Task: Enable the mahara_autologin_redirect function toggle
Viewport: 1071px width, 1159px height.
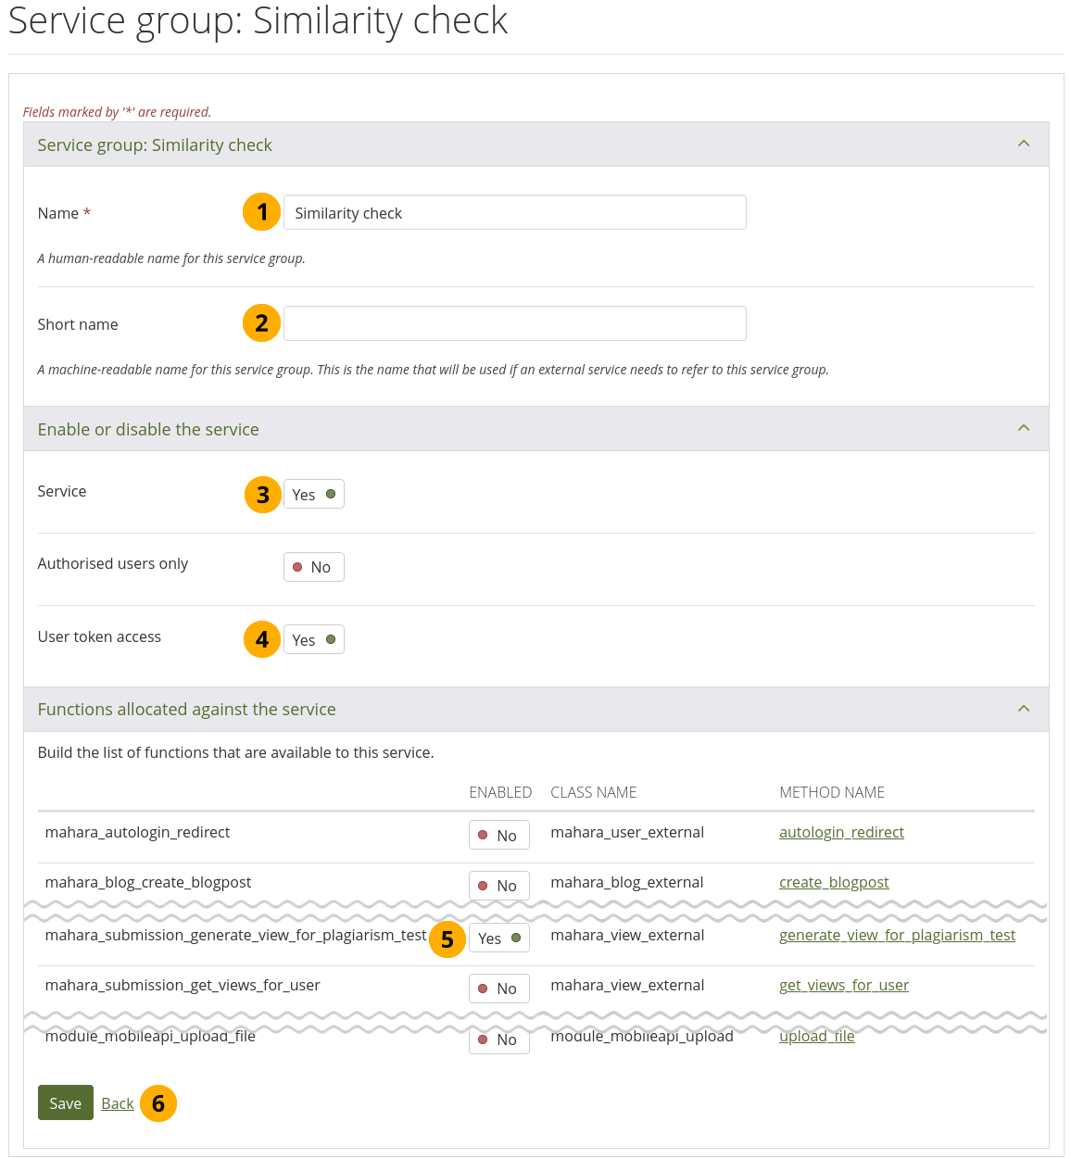Action: (x=498, y=835)
